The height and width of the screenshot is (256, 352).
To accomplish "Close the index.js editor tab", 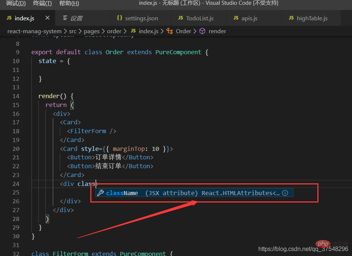I will coord(48,18).
